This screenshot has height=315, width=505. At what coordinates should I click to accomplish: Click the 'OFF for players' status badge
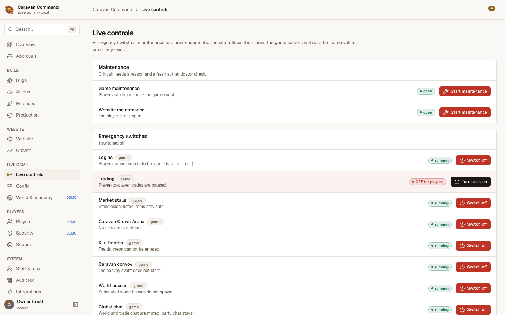(x=427, y=182)
